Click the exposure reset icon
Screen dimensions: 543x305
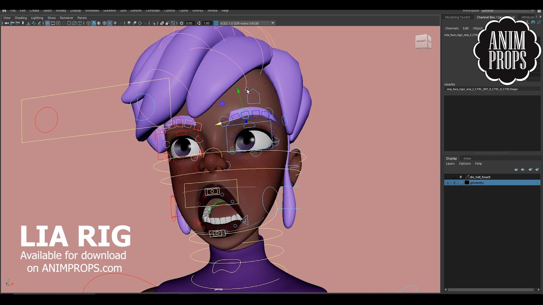[182, 23]
